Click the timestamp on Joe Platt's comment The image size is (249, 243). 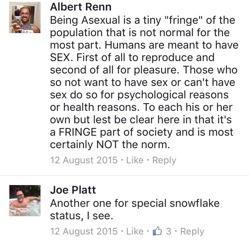84,231
